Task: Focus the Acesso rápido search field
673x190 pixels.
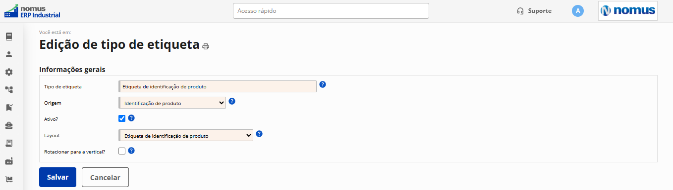Action: [331, 11]
